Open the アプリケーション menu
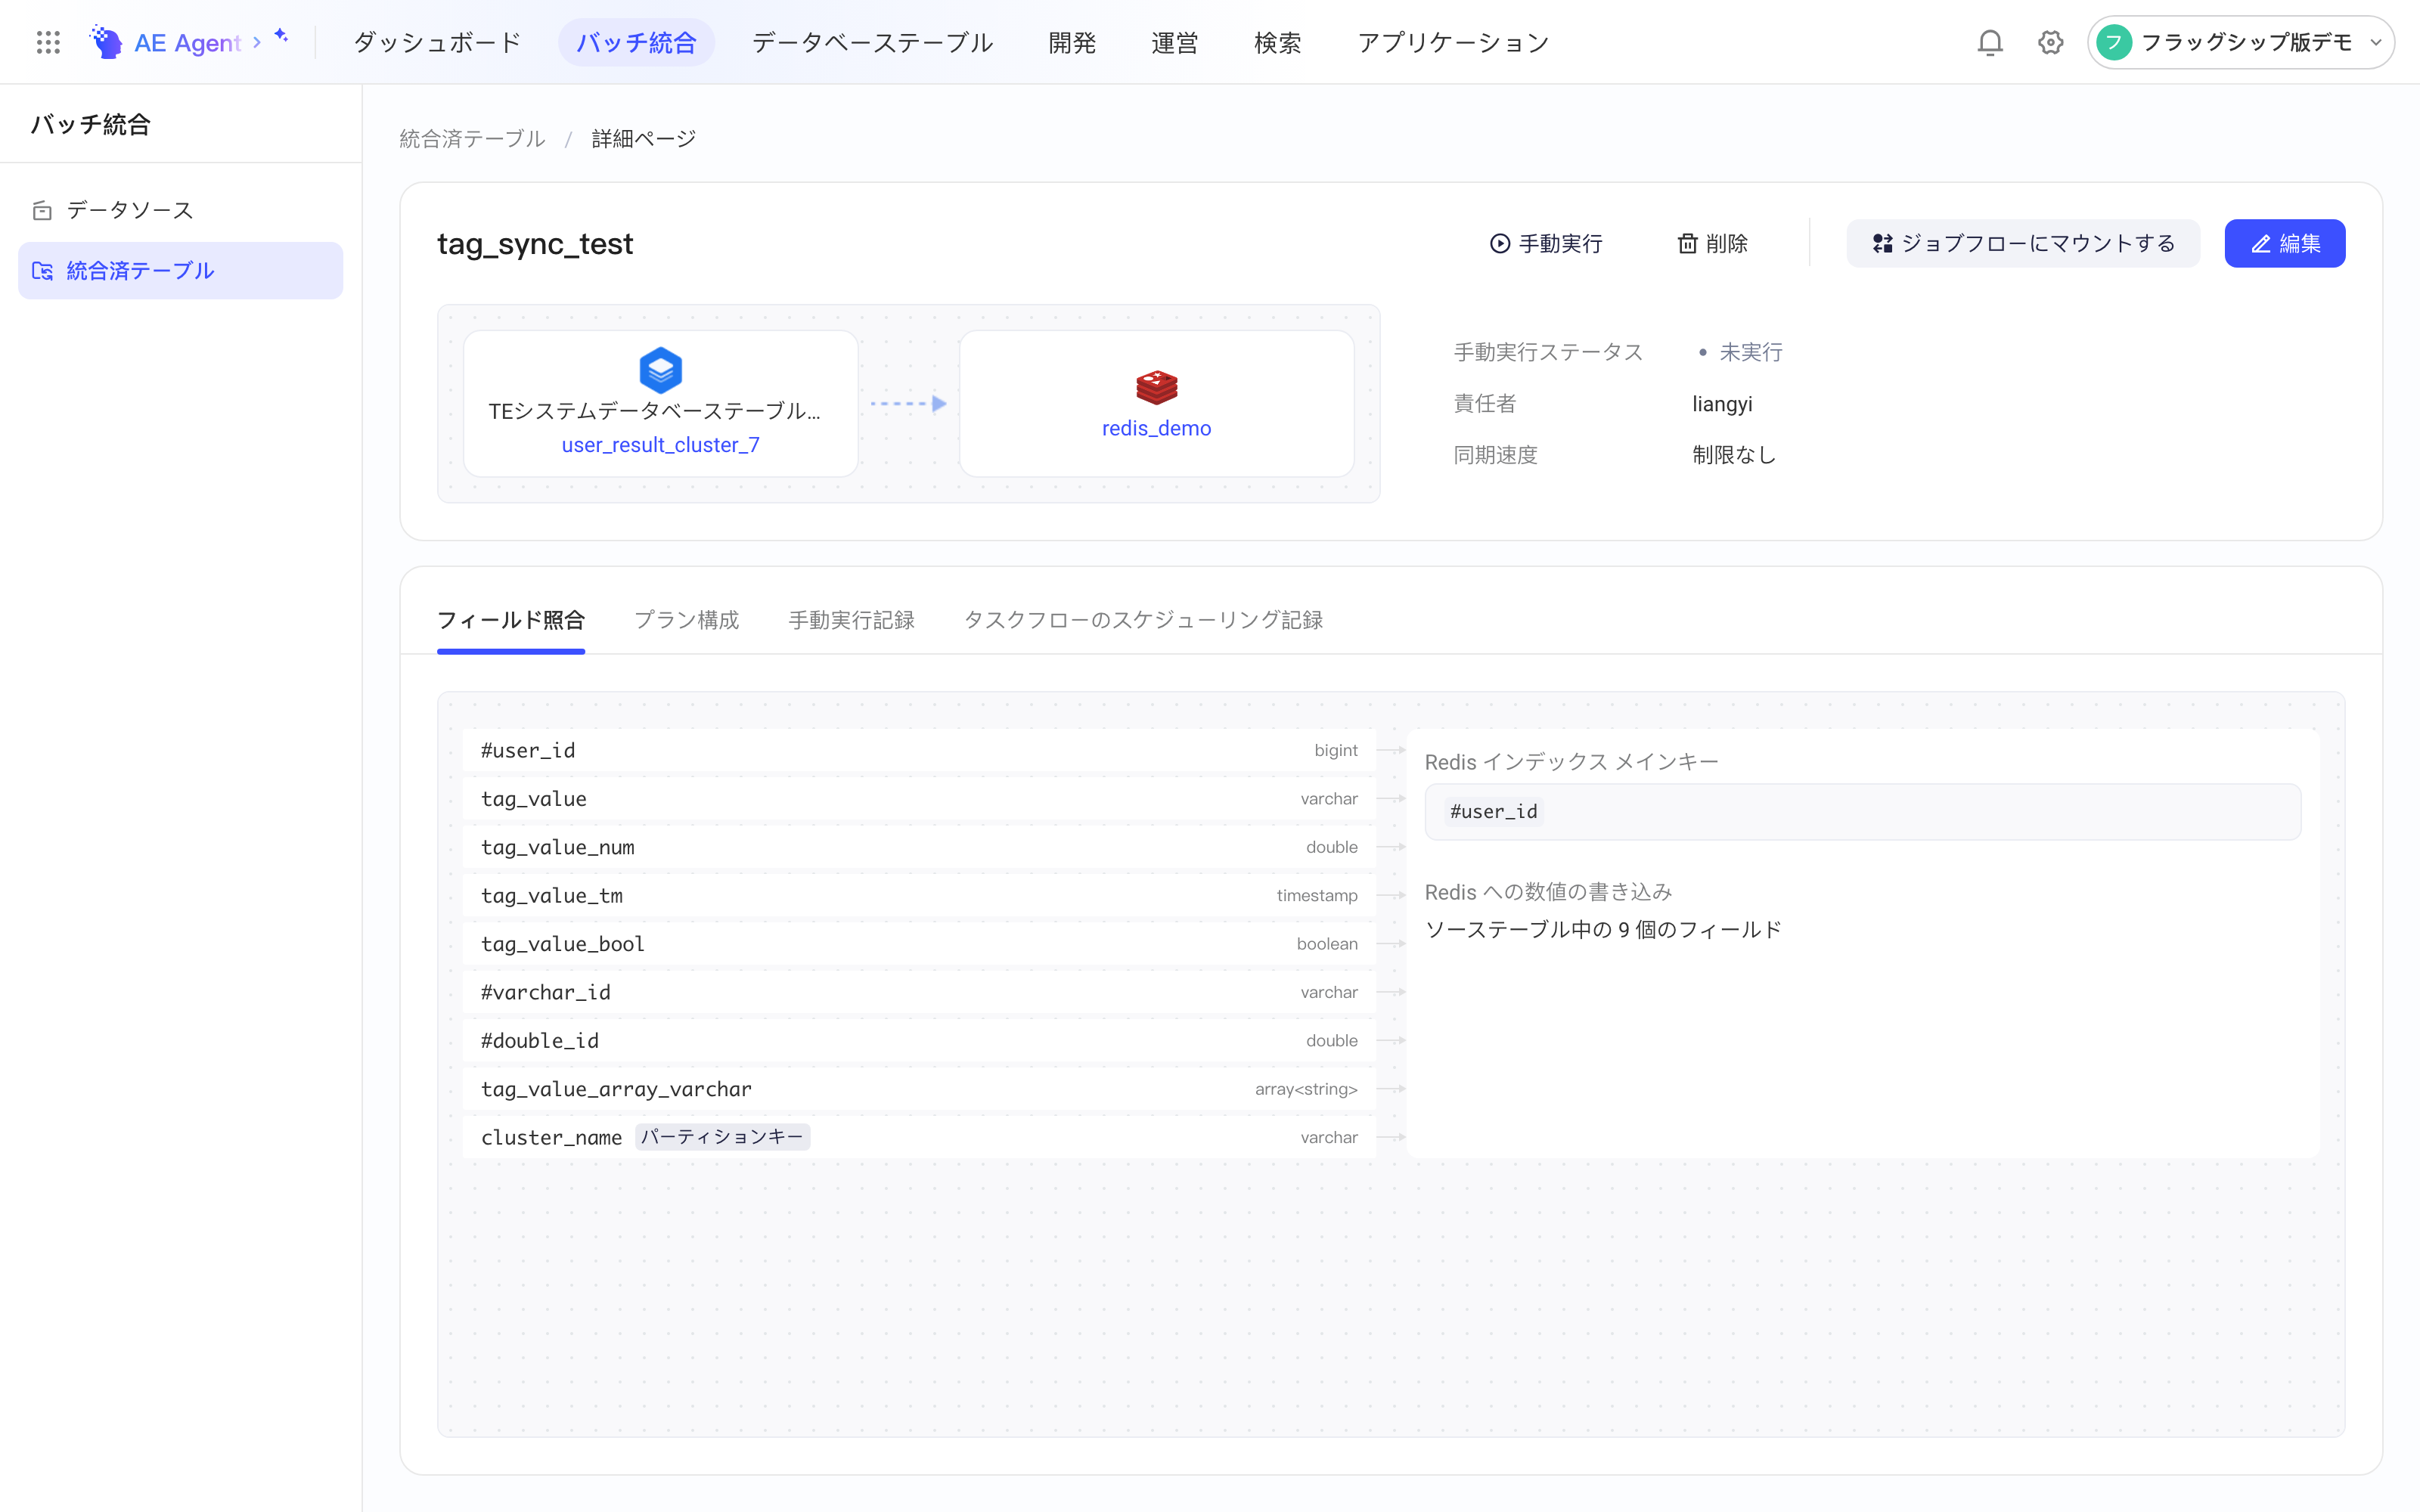Viewport: 2420px width, 1512px height. click(1453, 42)
